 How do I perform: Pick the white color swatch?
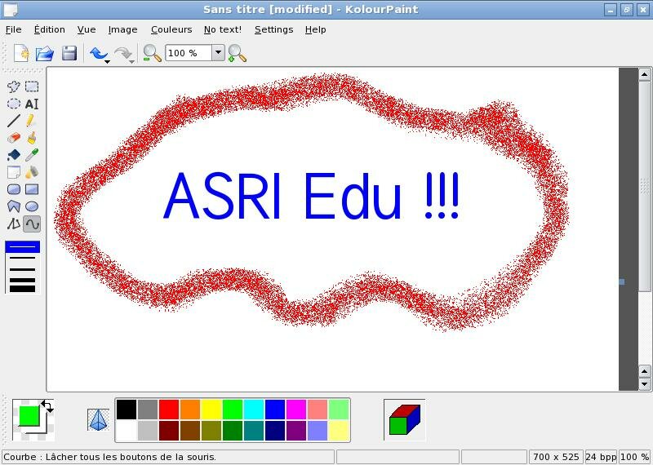click(x=127, y=431)
